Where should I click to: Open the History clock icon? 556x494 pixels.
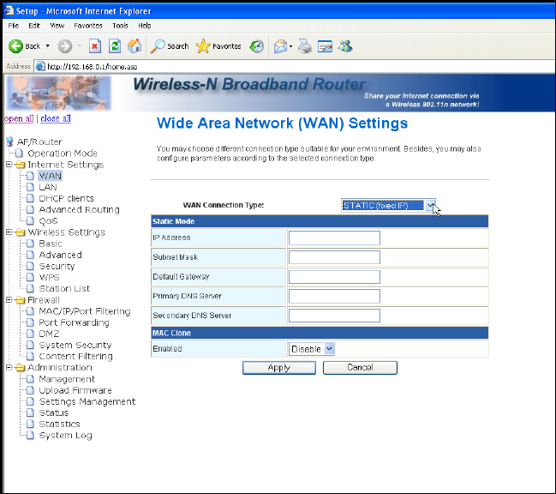tap(256, 46)
